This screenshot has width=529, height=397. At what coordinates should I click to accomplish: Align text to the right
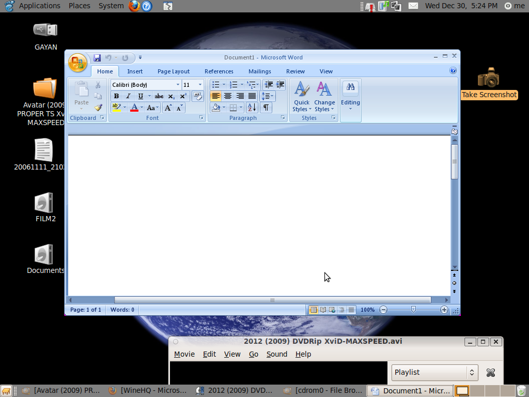click(x=240, y=96)
